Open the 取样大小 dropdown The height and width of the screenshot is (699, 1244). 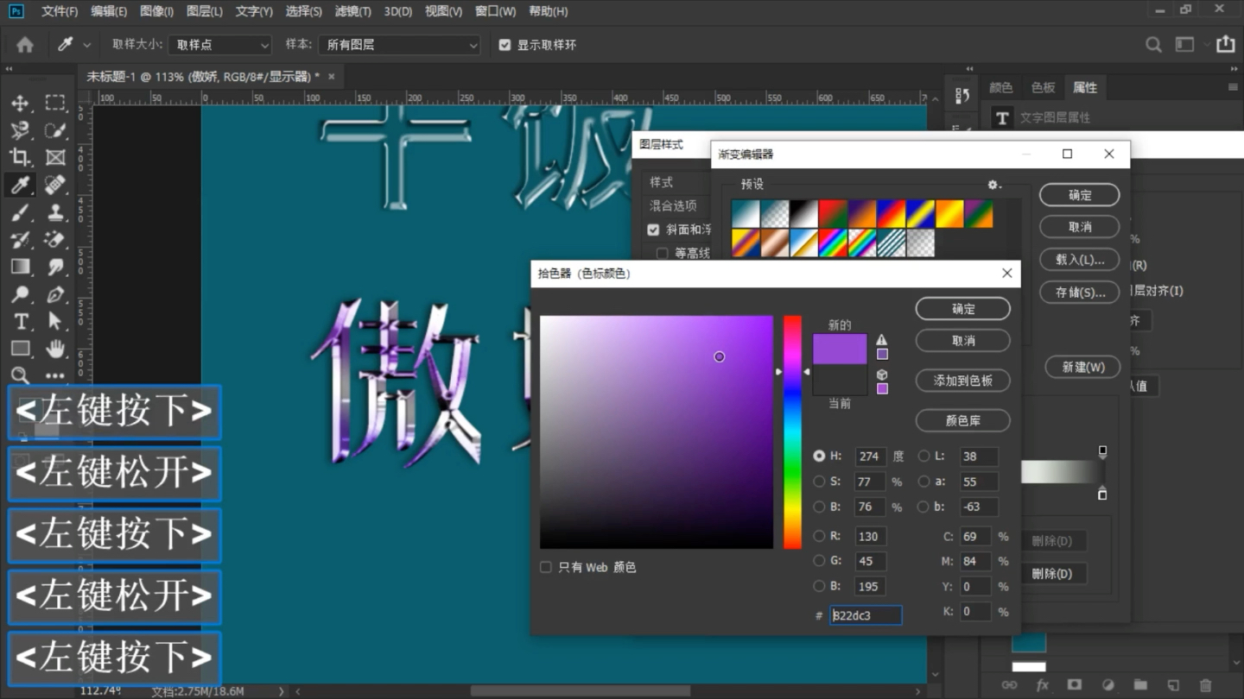219,44
